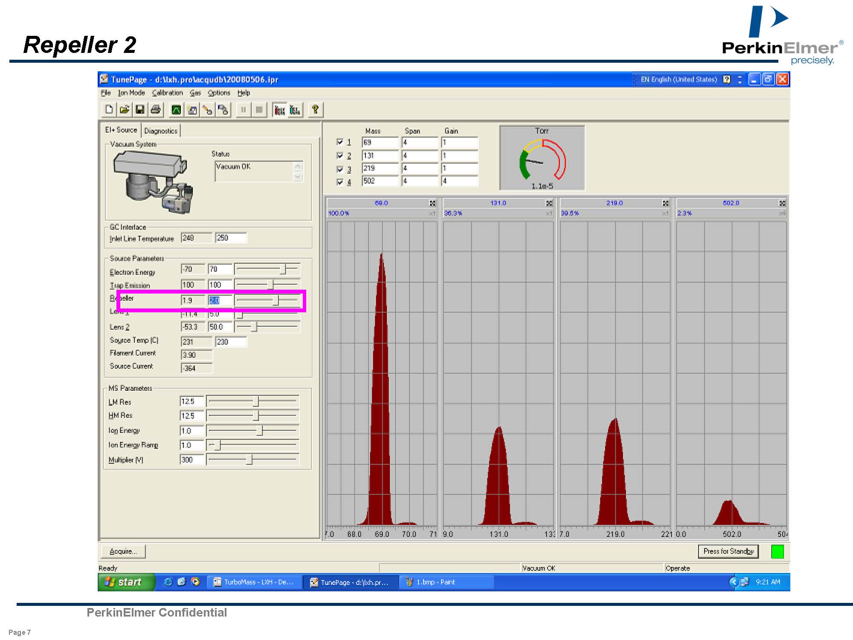Click the HM Res slider
The height and width of the screenshot is (640, 853).
coord(252,415)
